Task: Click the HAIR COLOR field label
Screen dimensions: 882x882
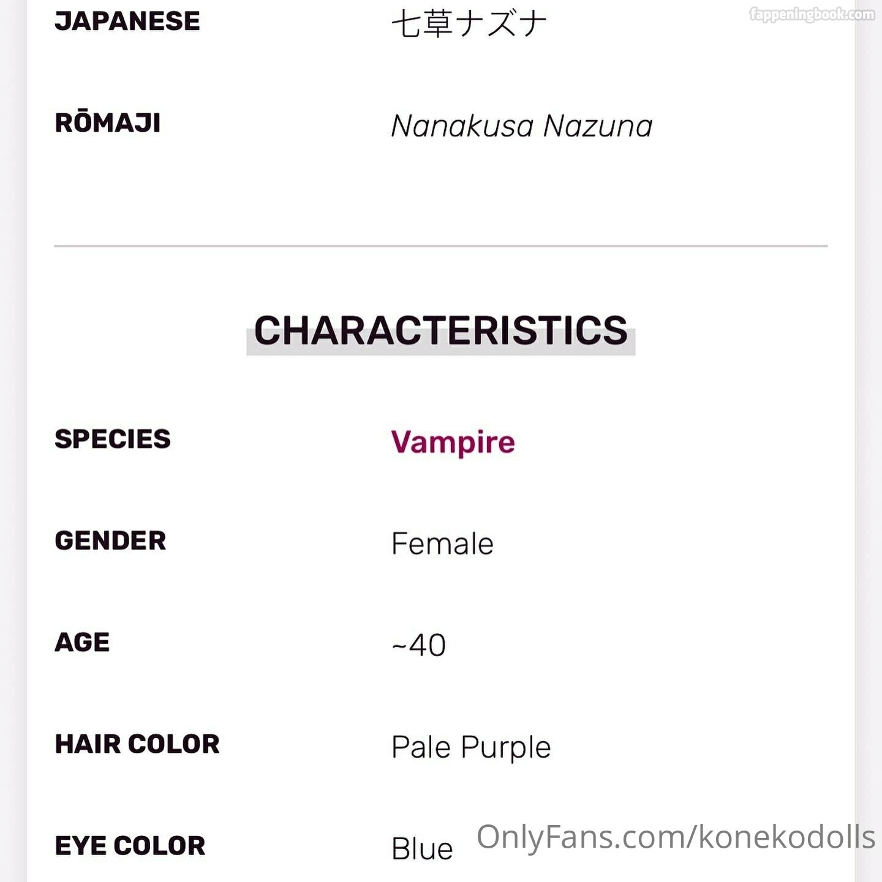Action: 137,744
